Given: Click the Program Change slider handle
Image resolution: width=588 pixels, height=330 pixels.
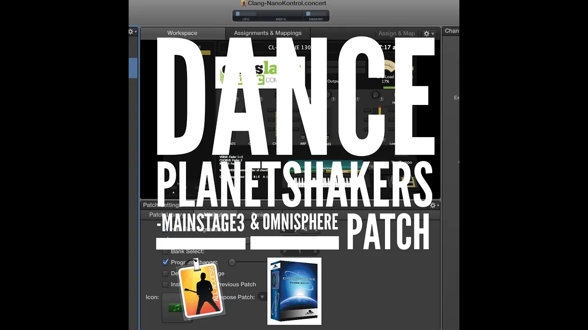Looking at the screenshot, I should click(232, 262).
